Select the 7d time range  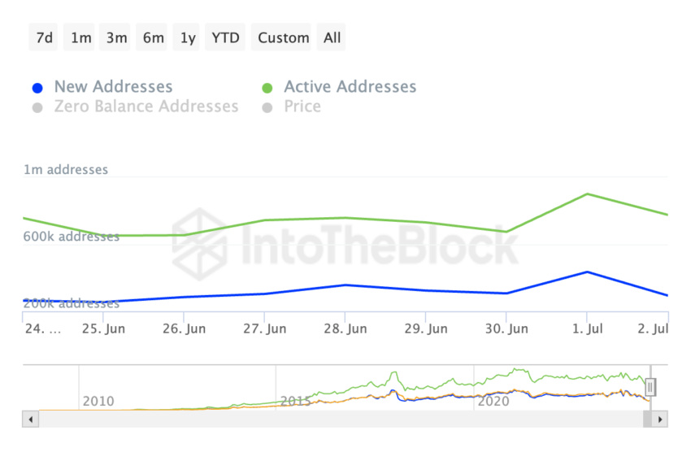click(44, 37)
